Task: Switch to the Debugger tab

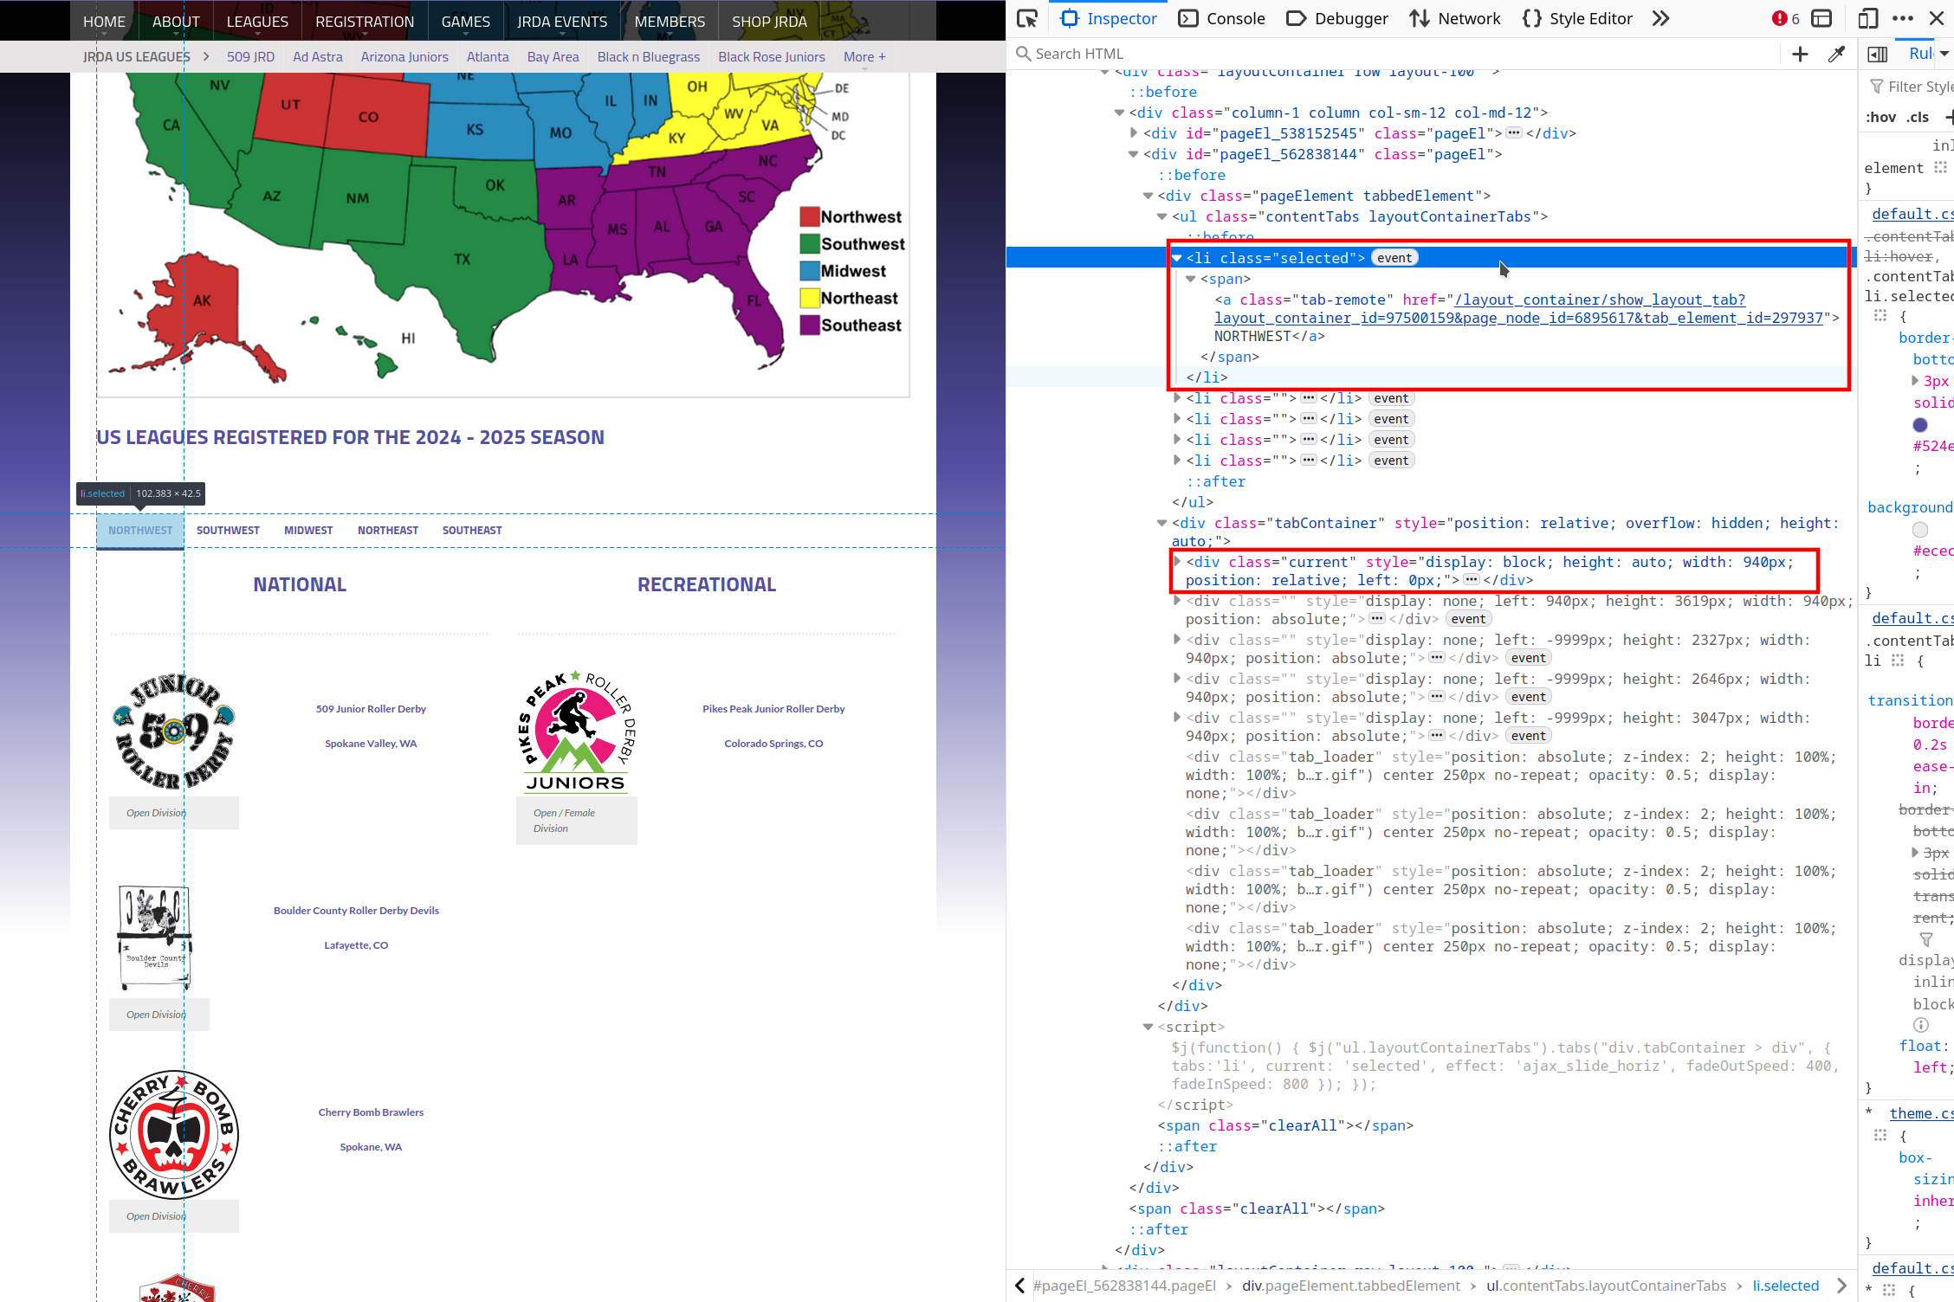Action: tap(1336, 19)
